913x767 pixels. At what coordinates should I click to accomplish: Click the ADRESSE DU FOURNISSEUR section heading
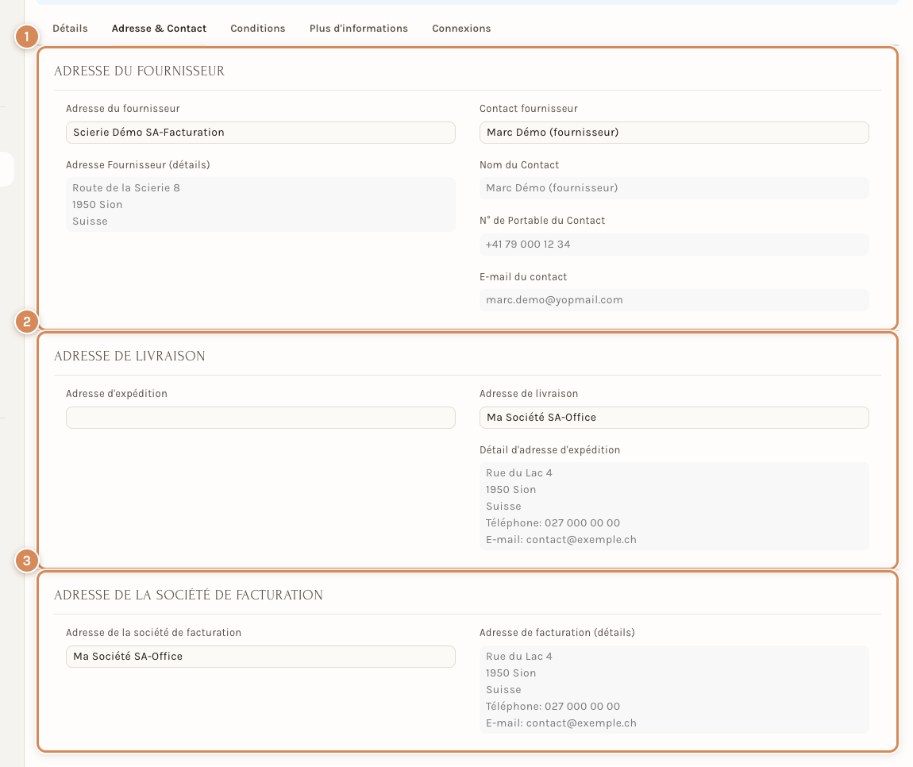[139, 71]
